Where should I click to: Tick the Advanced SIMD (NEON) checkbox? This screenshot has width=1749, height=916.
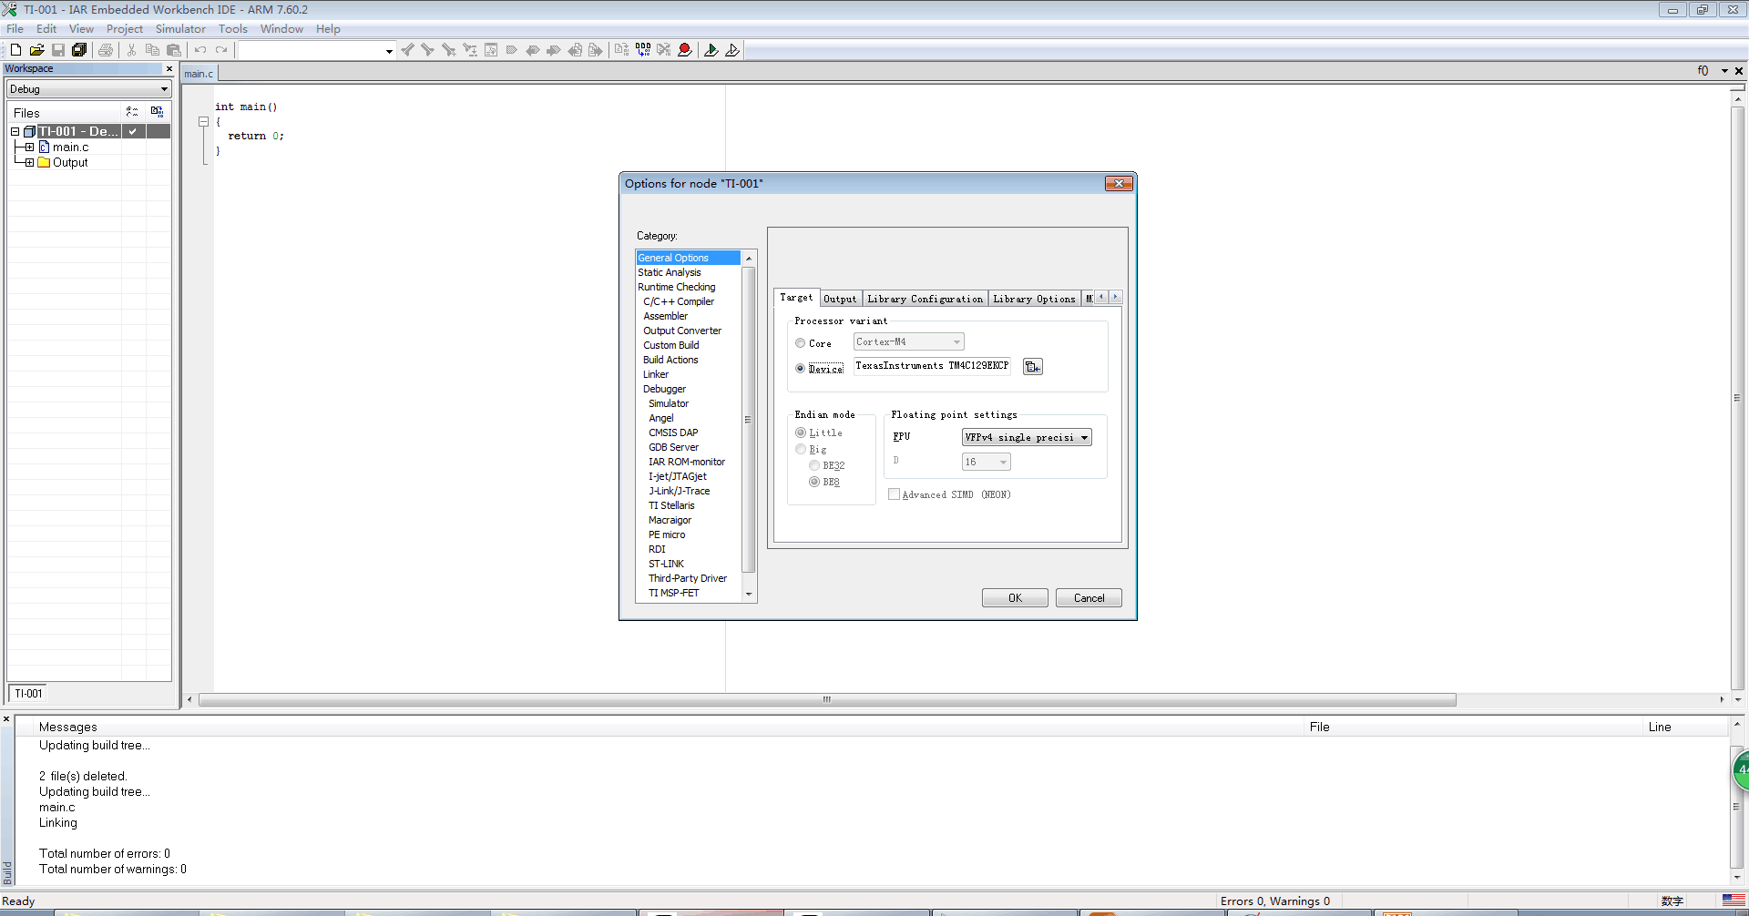click(894, 494)
